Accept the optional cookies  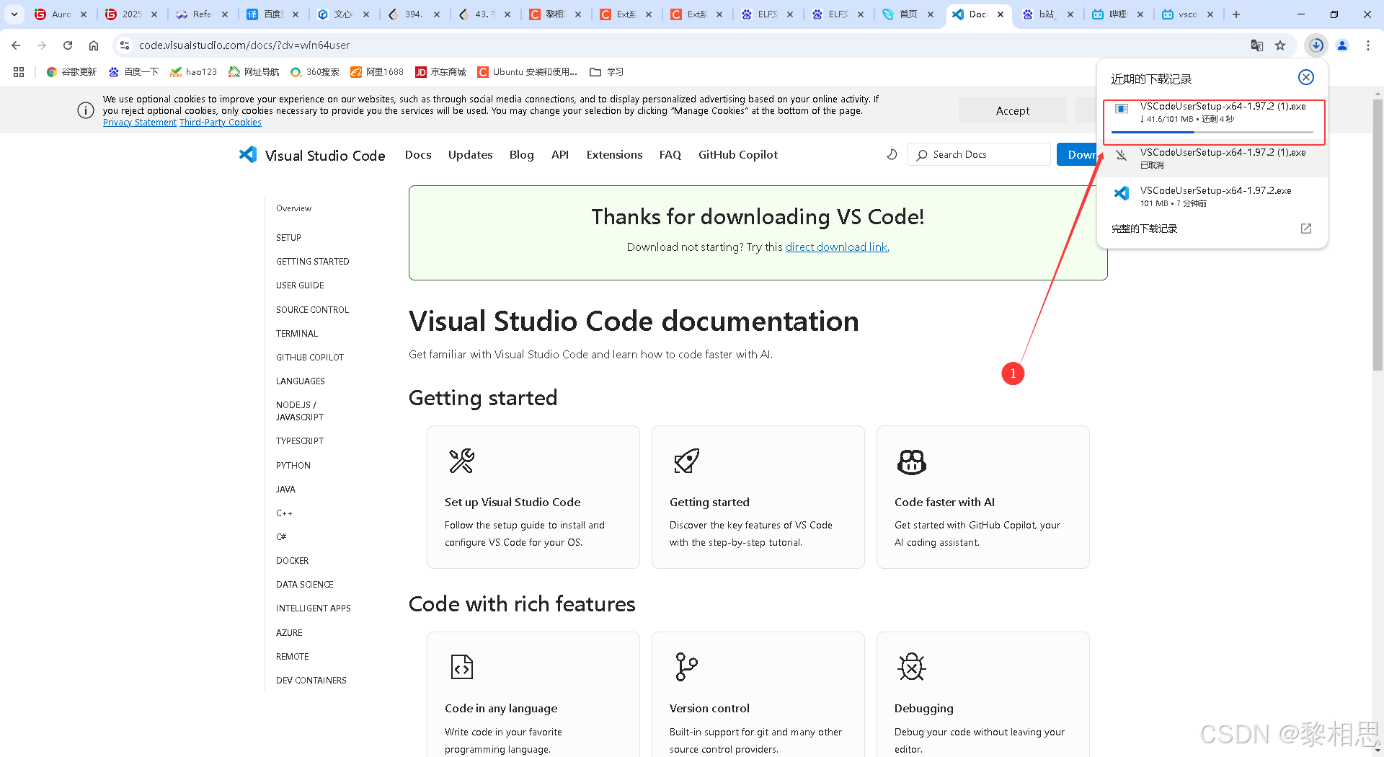pos(1012,110)
